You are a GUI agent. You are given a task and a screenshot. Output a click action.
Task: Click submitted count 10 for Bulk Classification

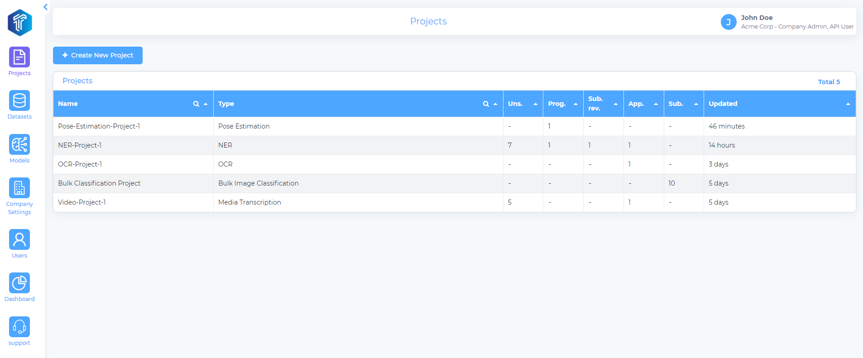671,183
